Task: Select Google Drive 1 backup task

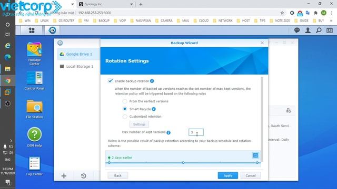Action: (78, 54)
